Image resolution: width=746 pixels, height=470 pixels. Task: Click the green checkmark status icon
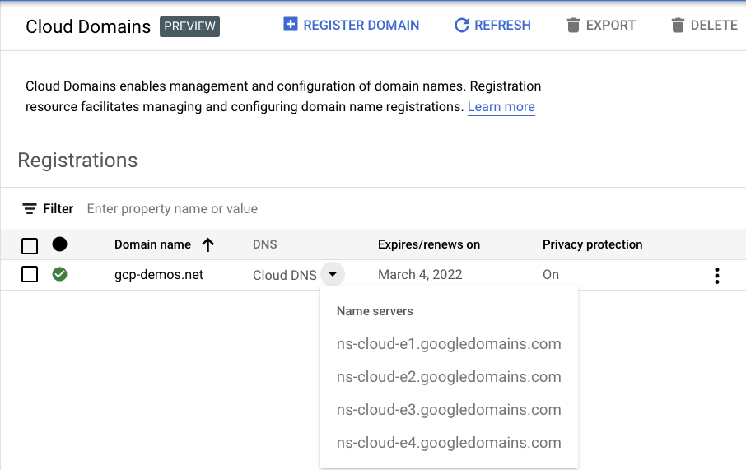(x=59, y=274)
